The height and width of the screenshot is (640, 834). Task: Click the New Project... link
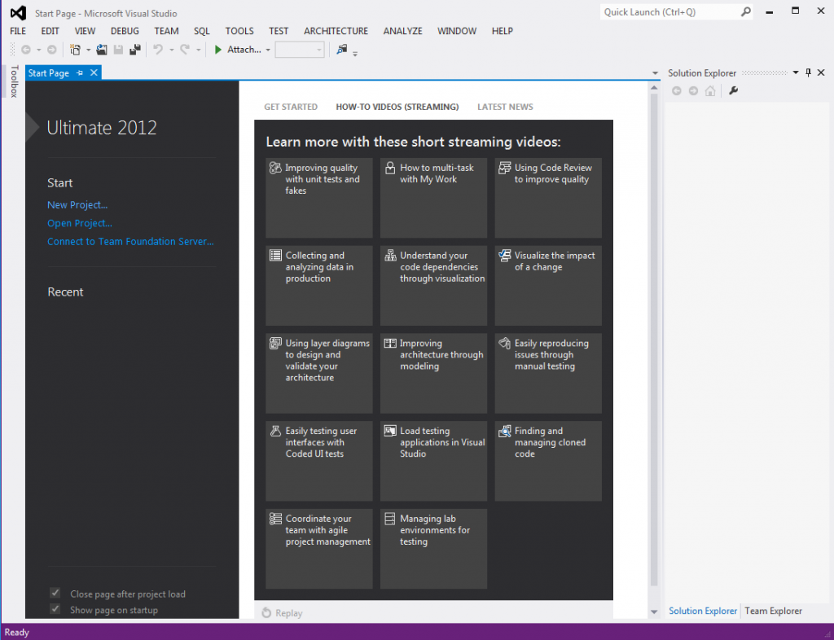(77, 204)
